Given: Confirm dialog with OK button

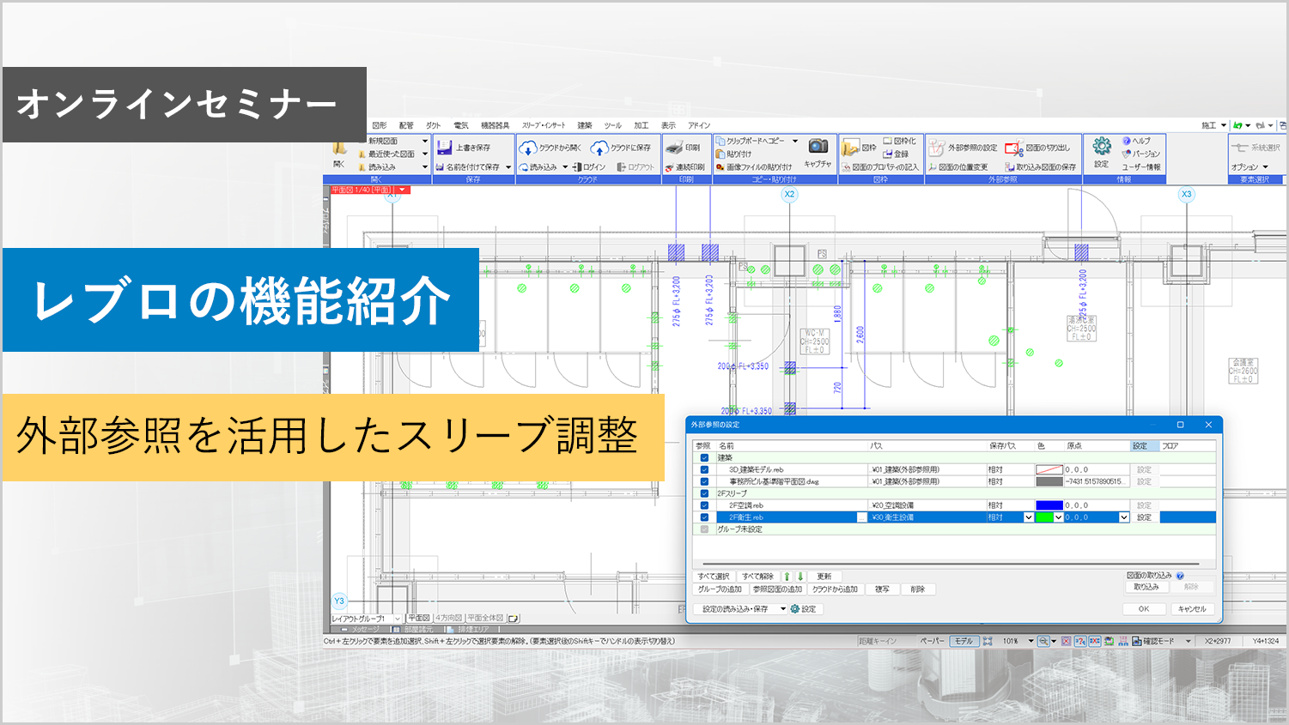Looking at the screenshot, I should (1144, 609).
